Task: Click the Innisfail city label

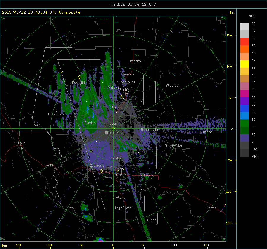Action: [120, 107]
